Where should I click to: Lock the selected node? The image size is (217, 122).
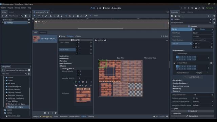click(78, 16)
